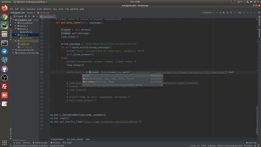Click the master git branch in status bar
This screenshot has height=147, width=261.
click(x=249, y=146)
